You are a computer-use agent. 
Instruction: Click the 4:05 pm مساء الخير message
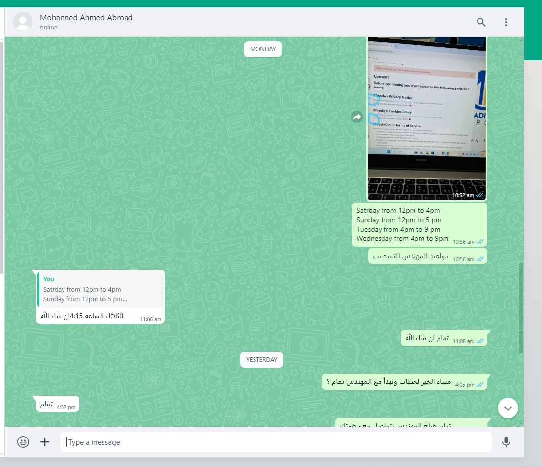point(404,382)
